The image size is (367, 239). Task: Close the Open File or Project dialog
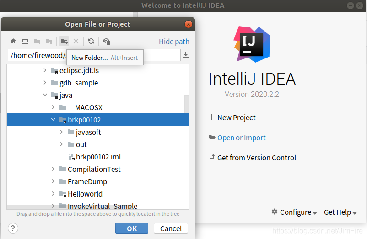point(188,24)
